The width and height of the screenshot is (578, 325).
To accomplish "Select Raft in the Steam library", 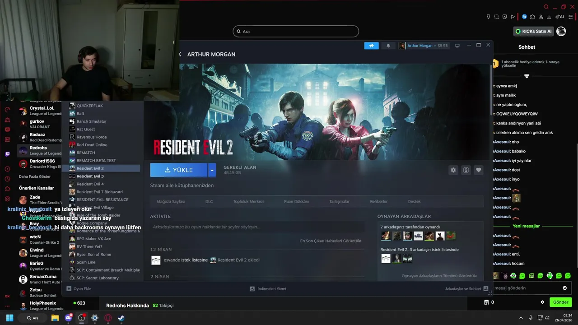I will point(105,114).
